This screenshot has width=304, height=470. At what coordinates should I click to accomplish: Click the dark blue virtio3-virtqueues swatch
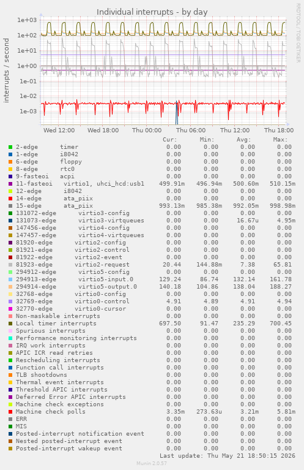click(10, 221)
